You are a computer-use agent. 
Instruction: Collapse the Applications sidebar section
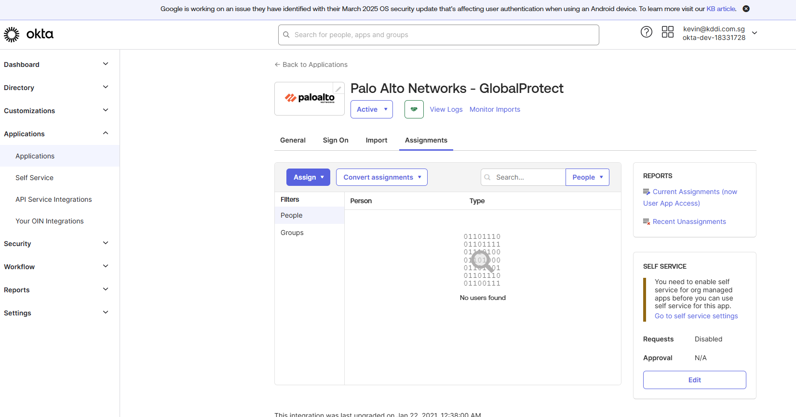[106, 133]
